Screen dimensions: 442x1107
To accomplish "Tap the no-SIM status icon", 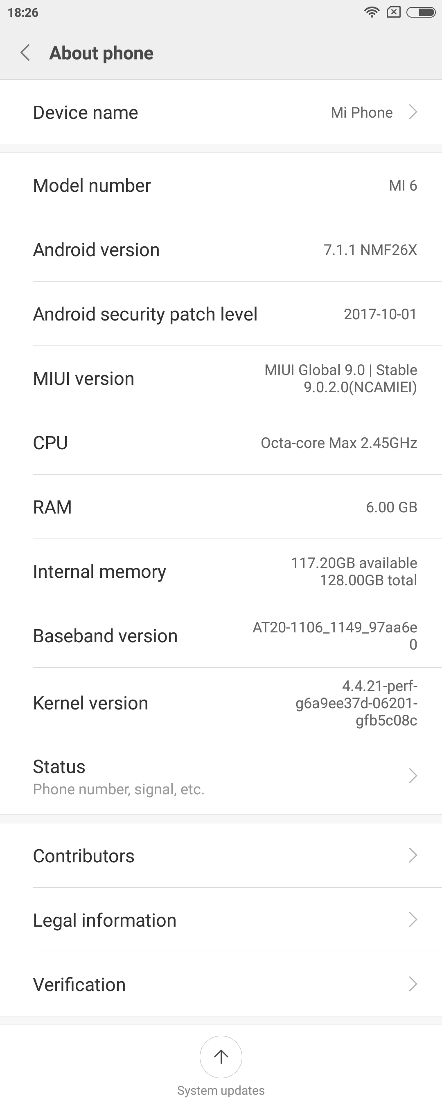I will pyautogui.click(x=394, y=12).
